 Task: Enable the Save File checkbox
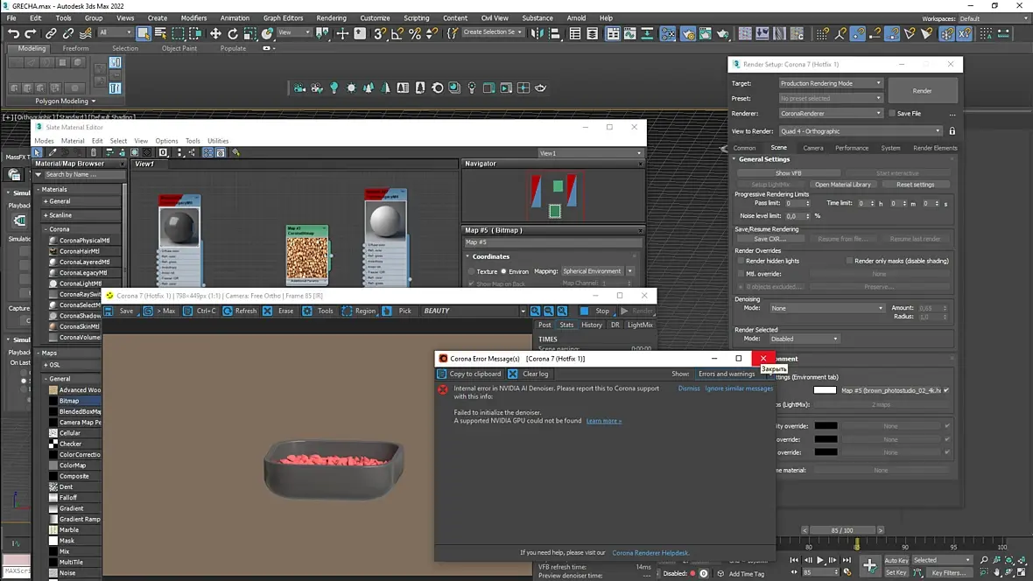click(x=892, y=114)
